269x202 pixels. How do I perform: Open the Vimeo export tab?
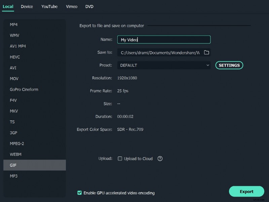click(71, 6)
